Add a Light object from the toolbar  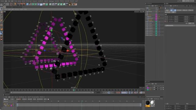(44, 4)
